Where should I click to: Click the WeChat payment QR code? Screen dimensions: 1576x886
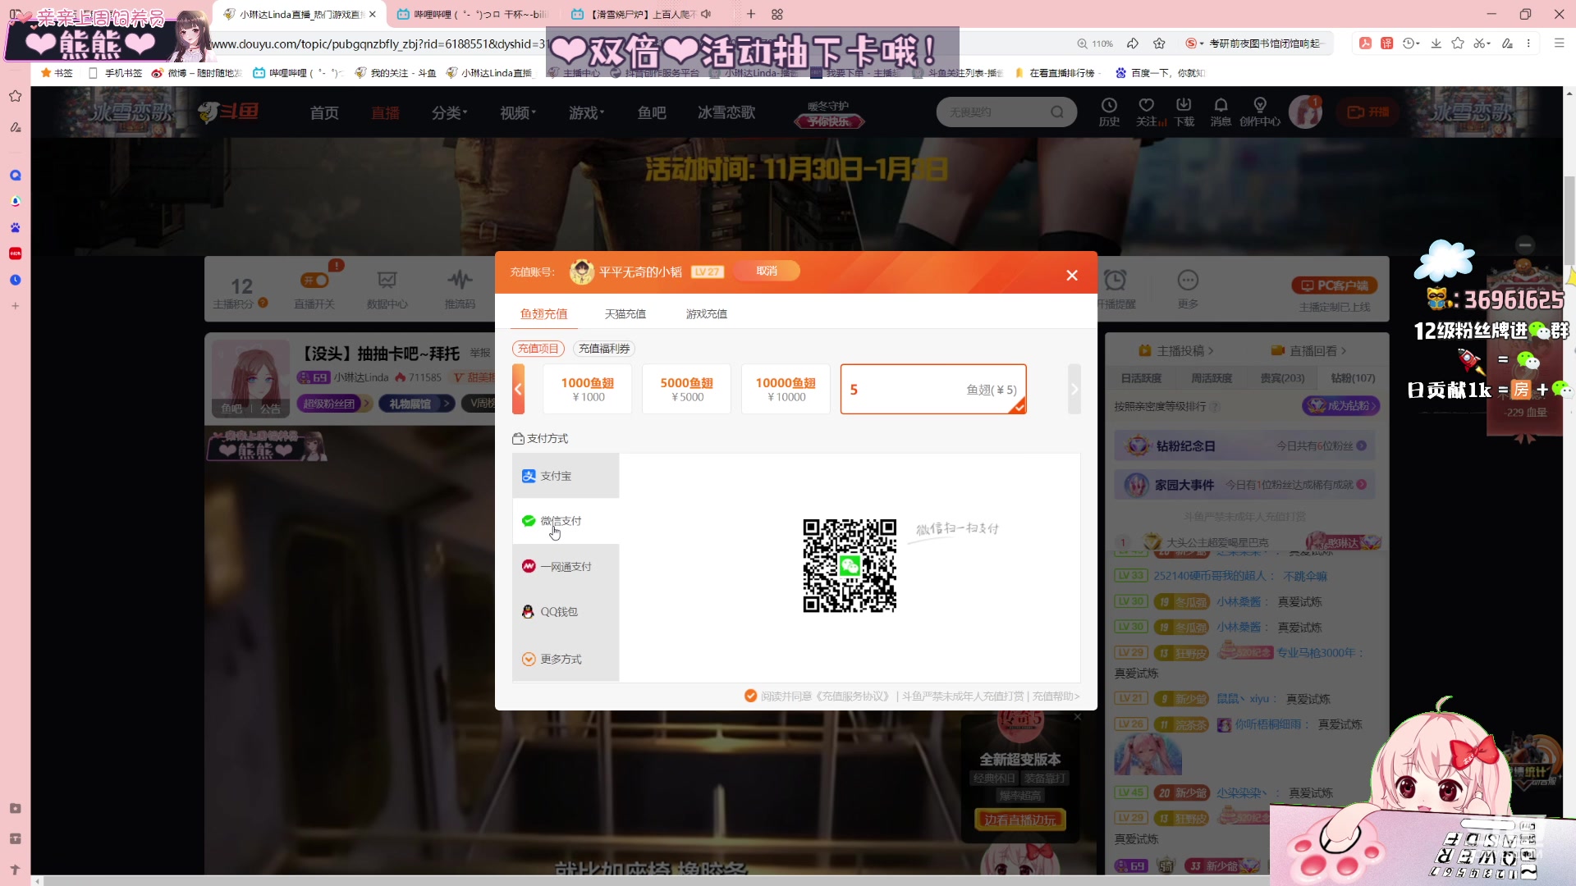click(850, 566)
